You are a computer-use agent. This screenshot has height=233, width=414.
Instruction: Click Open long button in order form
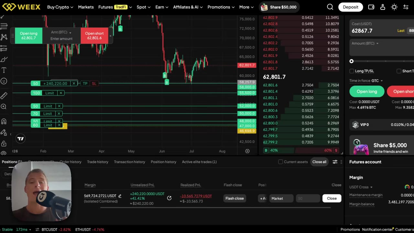(x=367, y=92)
